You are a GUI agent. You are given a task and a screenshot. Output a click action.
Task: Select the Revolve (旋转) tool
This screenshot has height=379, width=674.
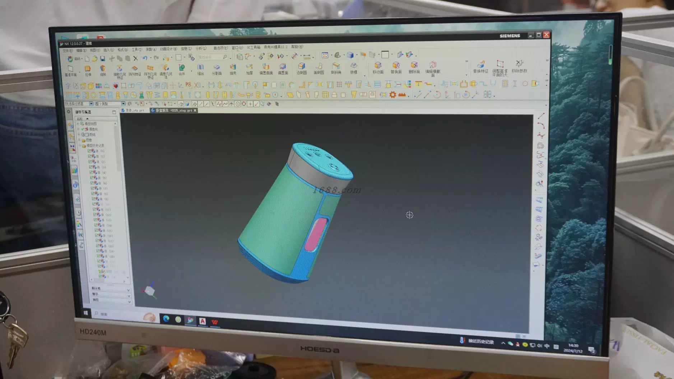[x=103, y=69]
